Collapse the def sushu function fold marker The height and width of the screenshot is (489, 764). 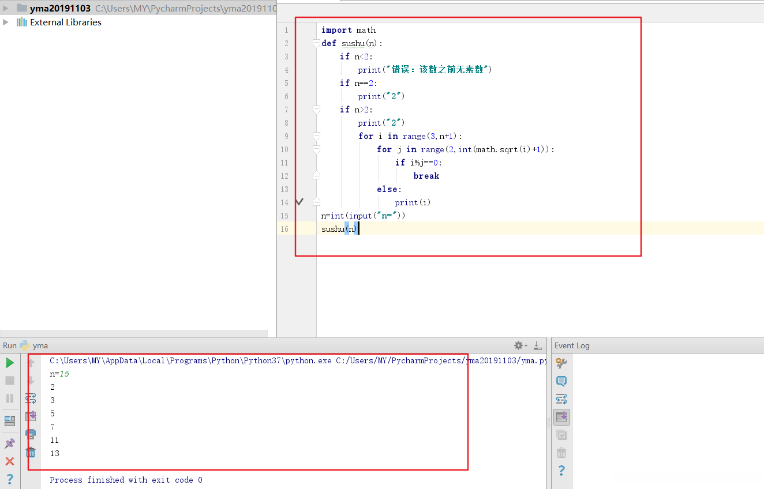316,43
